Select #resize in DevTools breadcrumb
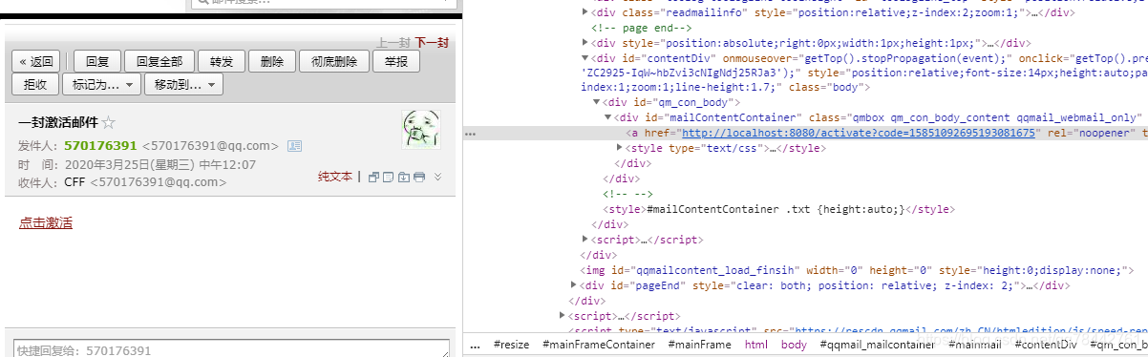1148x357 pixels. coord(511,345)
